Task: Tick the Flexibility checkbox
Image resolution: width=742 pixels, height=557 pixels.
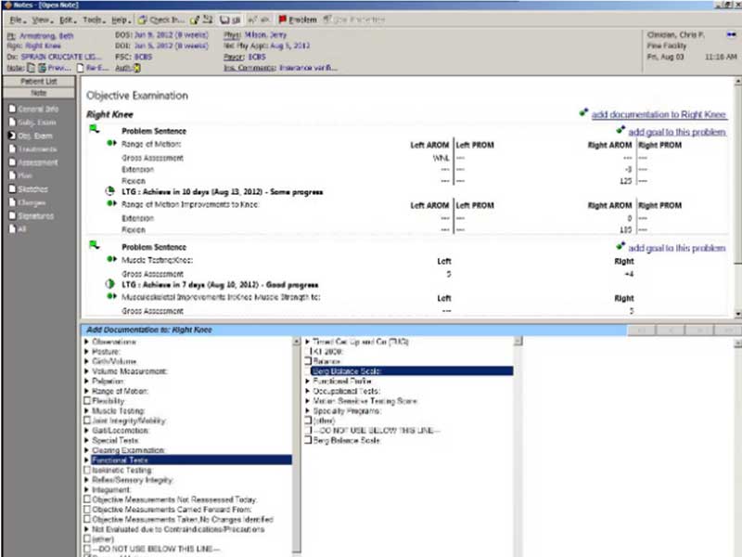Action: (87, 401)
